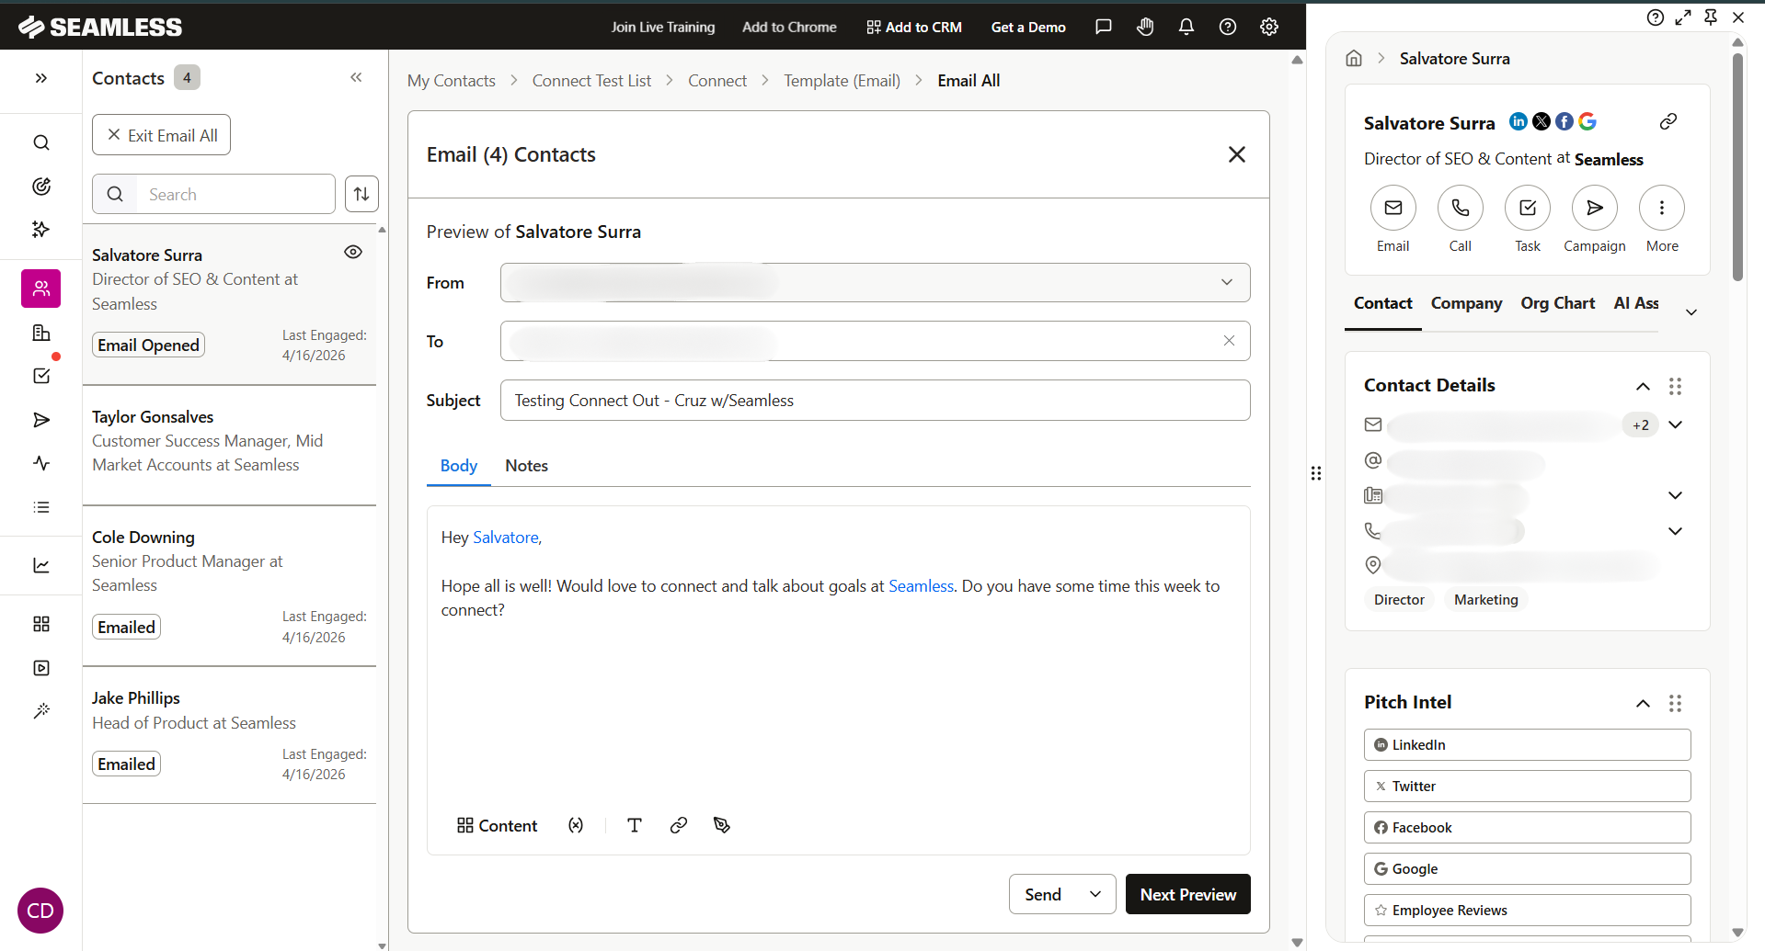Open the Tasks checkbox icon in sidebar
The height and width of the screenshot is (951, 1765).
point(40,376)
